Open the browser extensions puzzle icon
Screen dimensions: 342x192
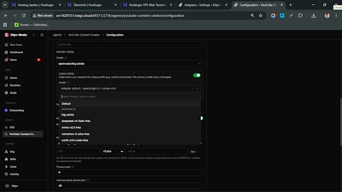click(300, 16)
